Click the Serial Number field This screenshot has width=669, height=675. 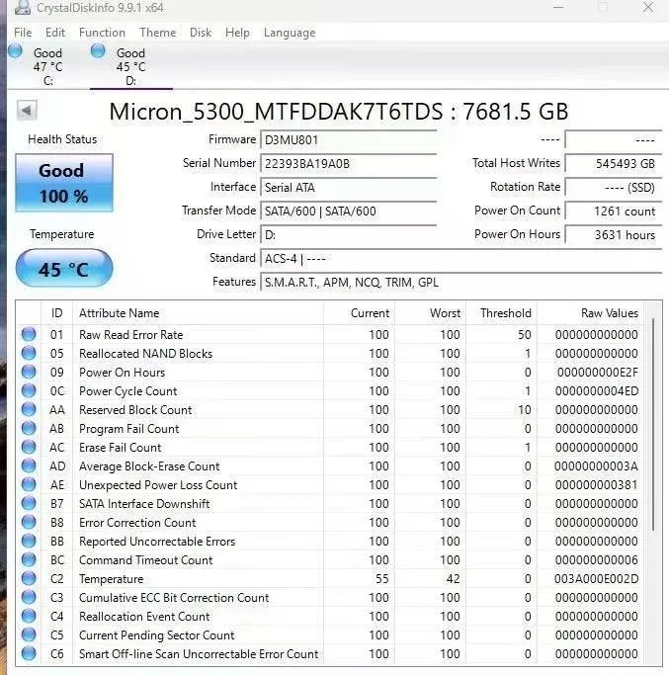(x=348, y=164)
